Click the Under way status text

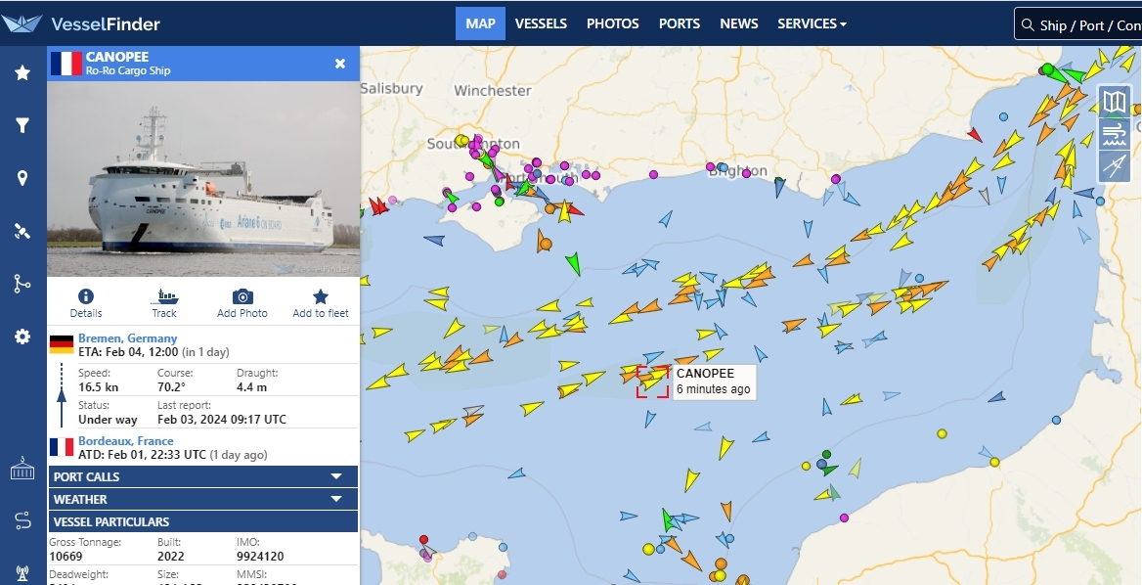pyautogui.click(x=108, y=420)
